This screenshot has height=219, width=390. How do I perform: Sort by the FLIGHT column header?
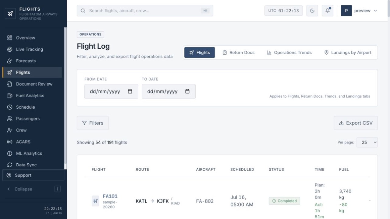(x=99, y=169)
